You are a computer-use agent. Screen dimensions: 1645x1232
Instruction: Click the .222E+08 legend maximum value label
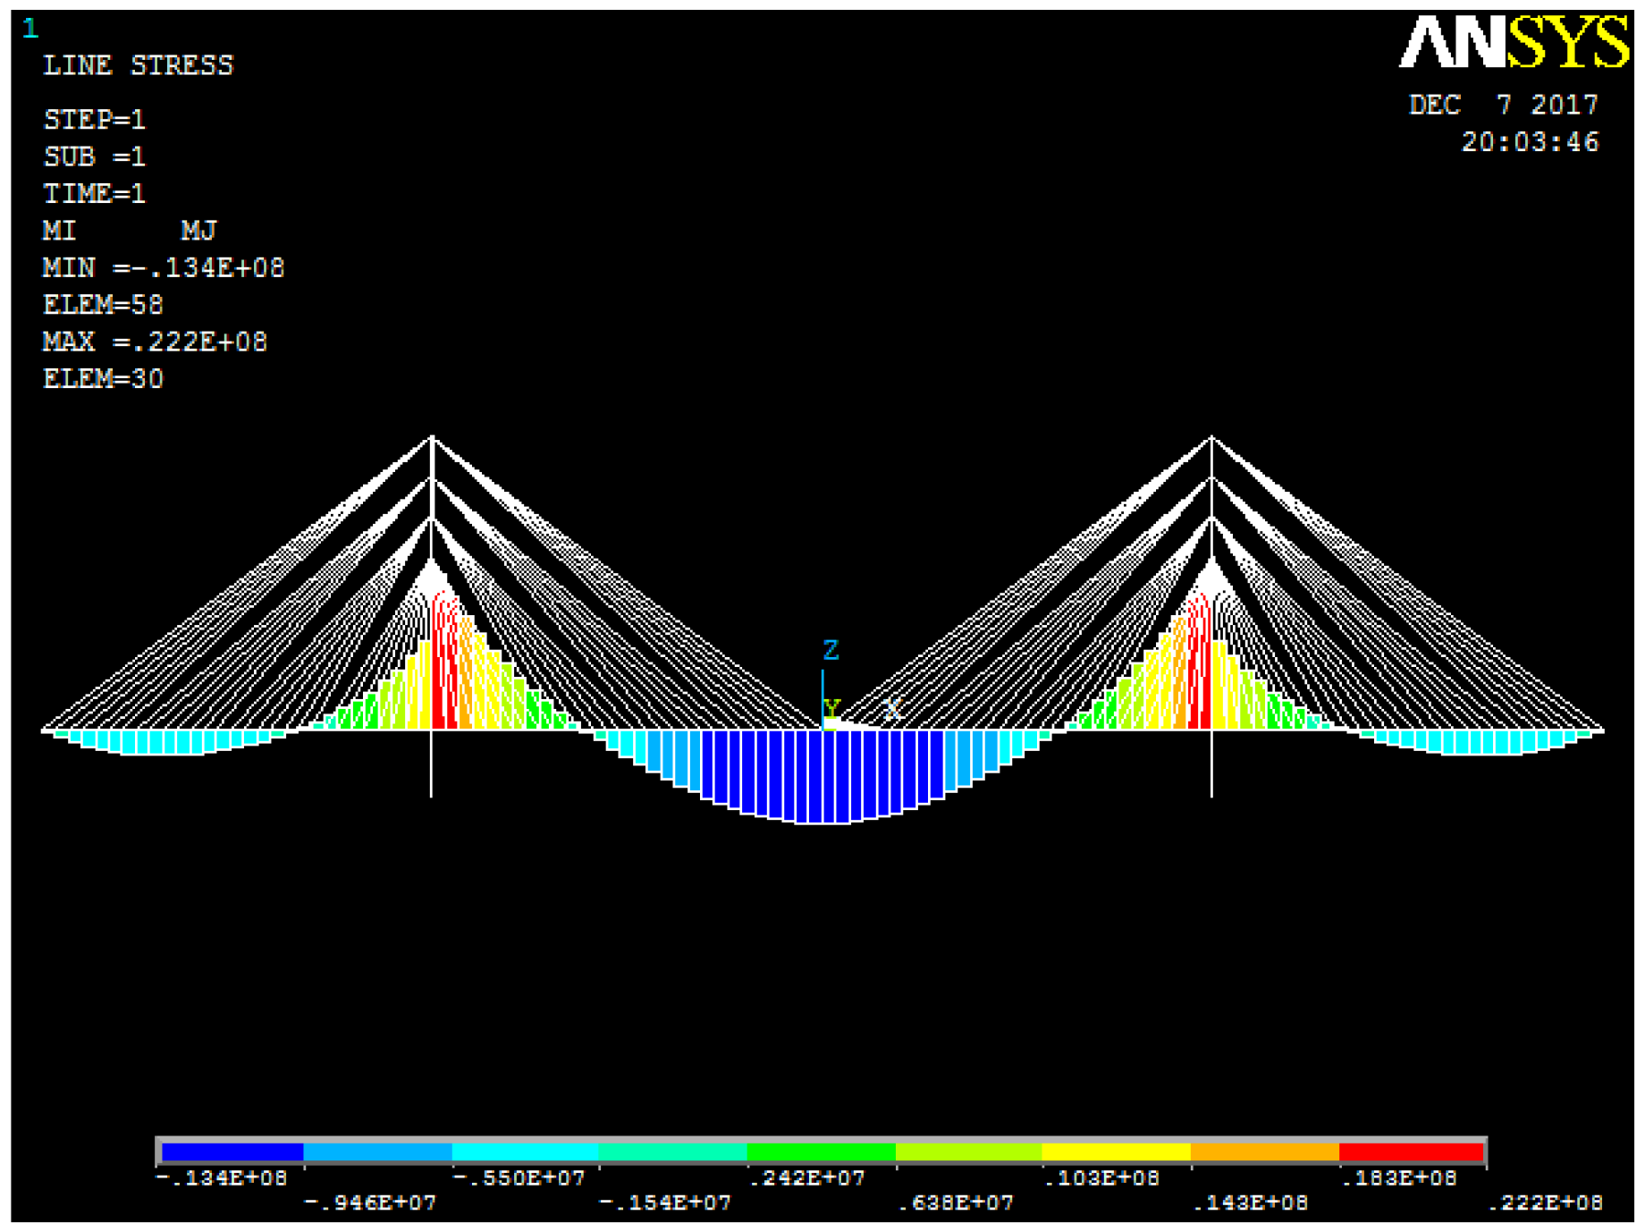coord(1546,1203)
